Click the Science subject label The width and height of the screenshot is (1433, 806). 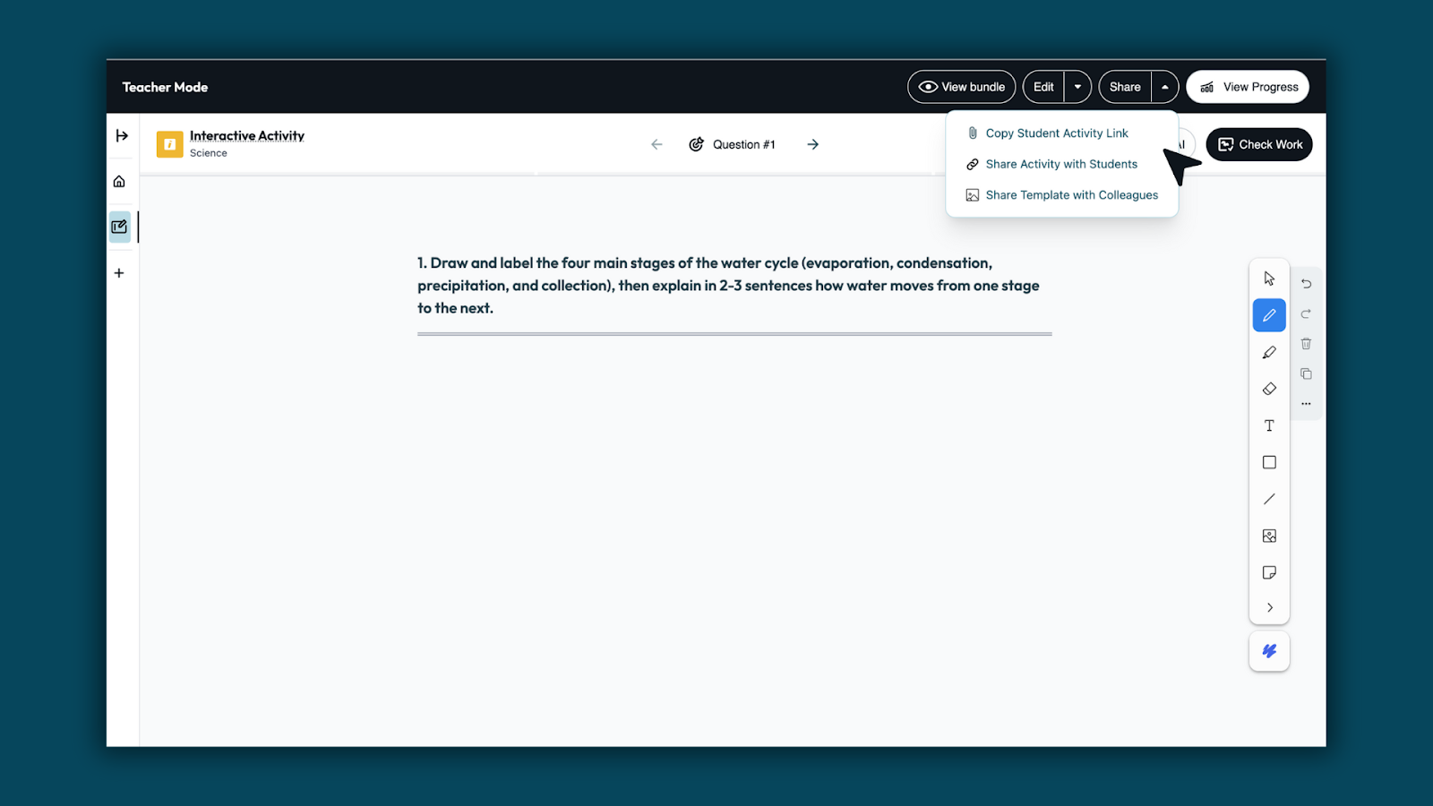coord(208,153)
